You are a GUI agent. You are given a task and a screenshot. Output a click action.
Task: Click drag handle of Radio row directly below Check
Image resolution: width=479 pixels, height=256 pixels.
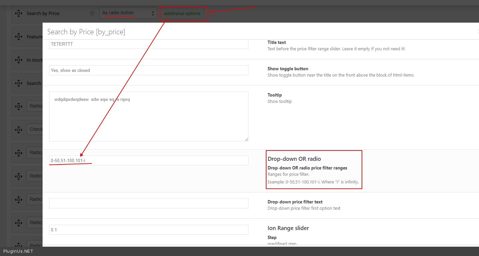click(x=18, y=152)
